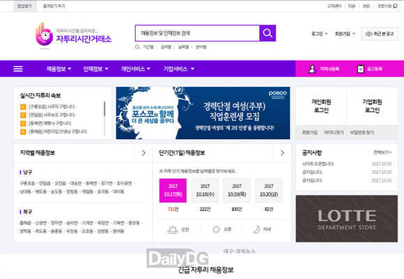This screenshot has height=279, width=404.
Task: Expand the 채용정보 dropdown menu
Action: coord(59,69)
